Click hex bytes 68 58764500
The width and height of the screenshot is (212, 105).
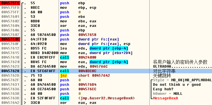point(43,35)
